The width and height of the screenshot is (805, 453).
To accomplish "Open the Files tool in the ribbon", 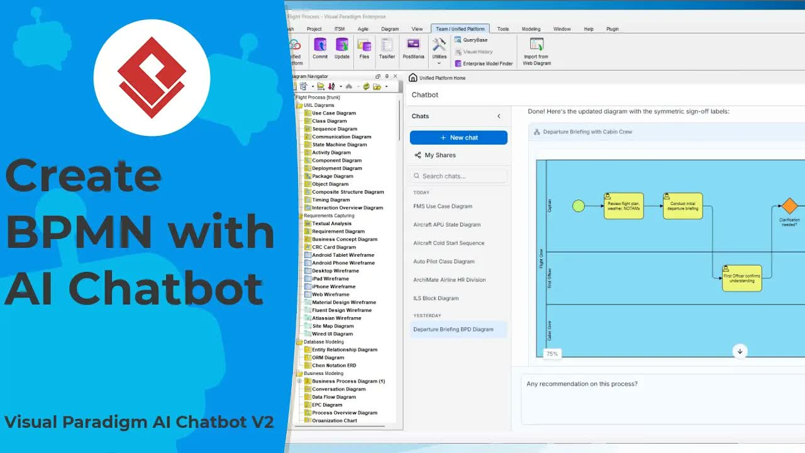I will tap(364, 49).
